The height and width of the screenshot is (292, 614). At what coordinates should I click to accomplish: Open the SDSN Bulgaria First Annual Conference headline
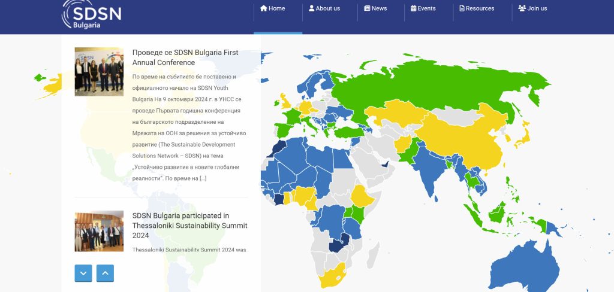185,57
